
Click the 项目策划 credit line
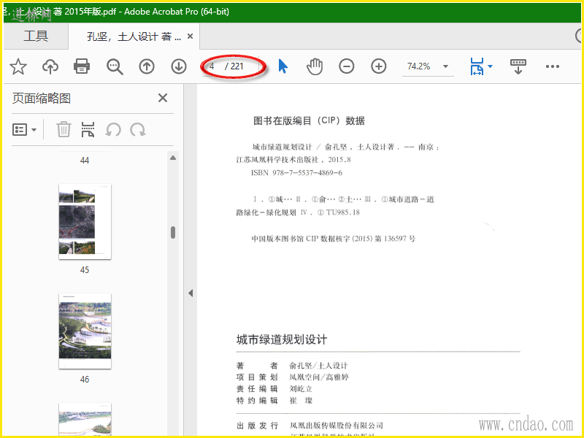coord(293,377)
